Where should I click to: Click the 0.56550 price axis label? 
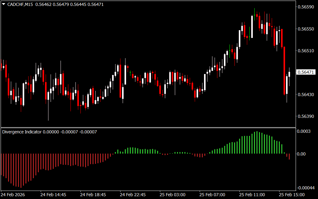[x=306, y=29]
